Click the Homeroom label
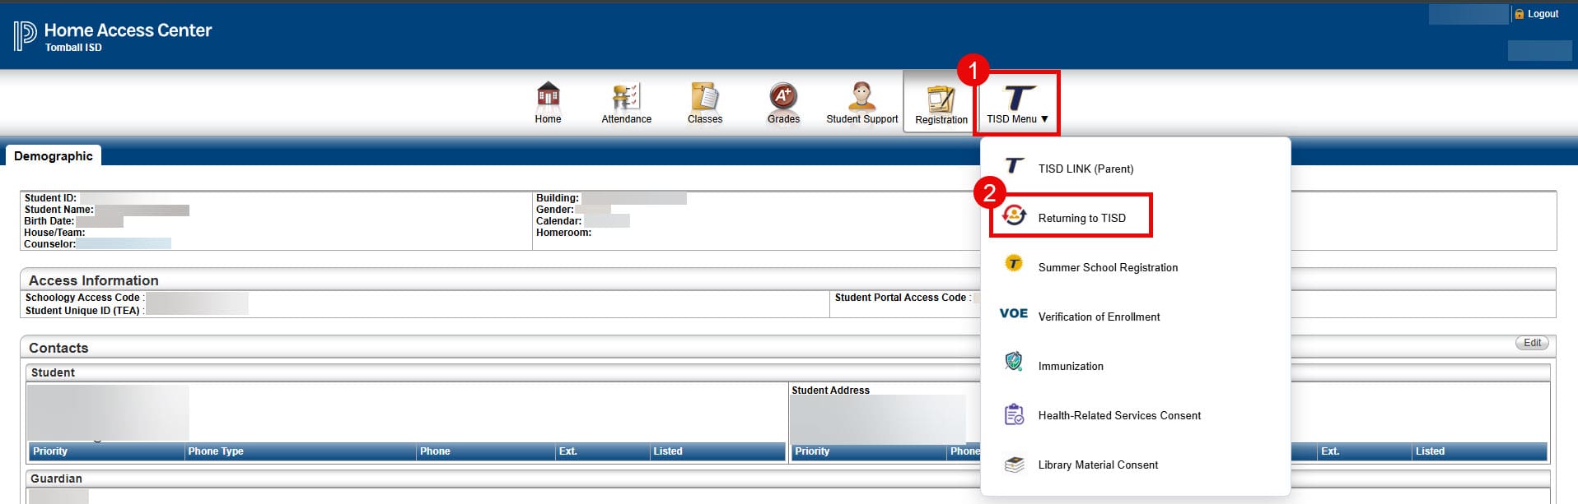 tap(563, 233)
